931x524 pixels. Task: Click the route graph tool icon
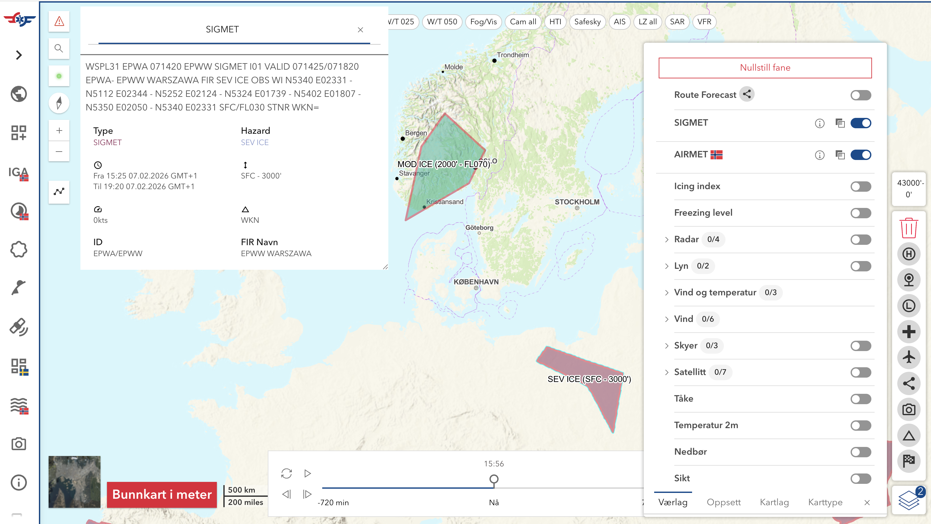[59, 191]
